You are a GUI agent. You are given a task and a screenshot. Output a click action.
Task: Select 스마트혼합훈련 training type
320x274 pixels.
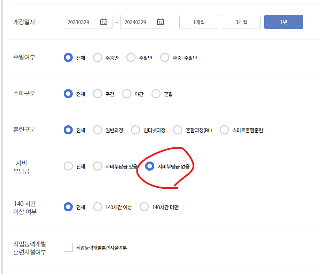click(x=224, y=130)
